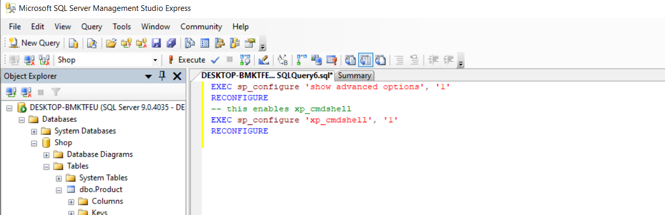Click Specify Values for Template Parameters icon
The image size is (665, 215).
(282, 60)
